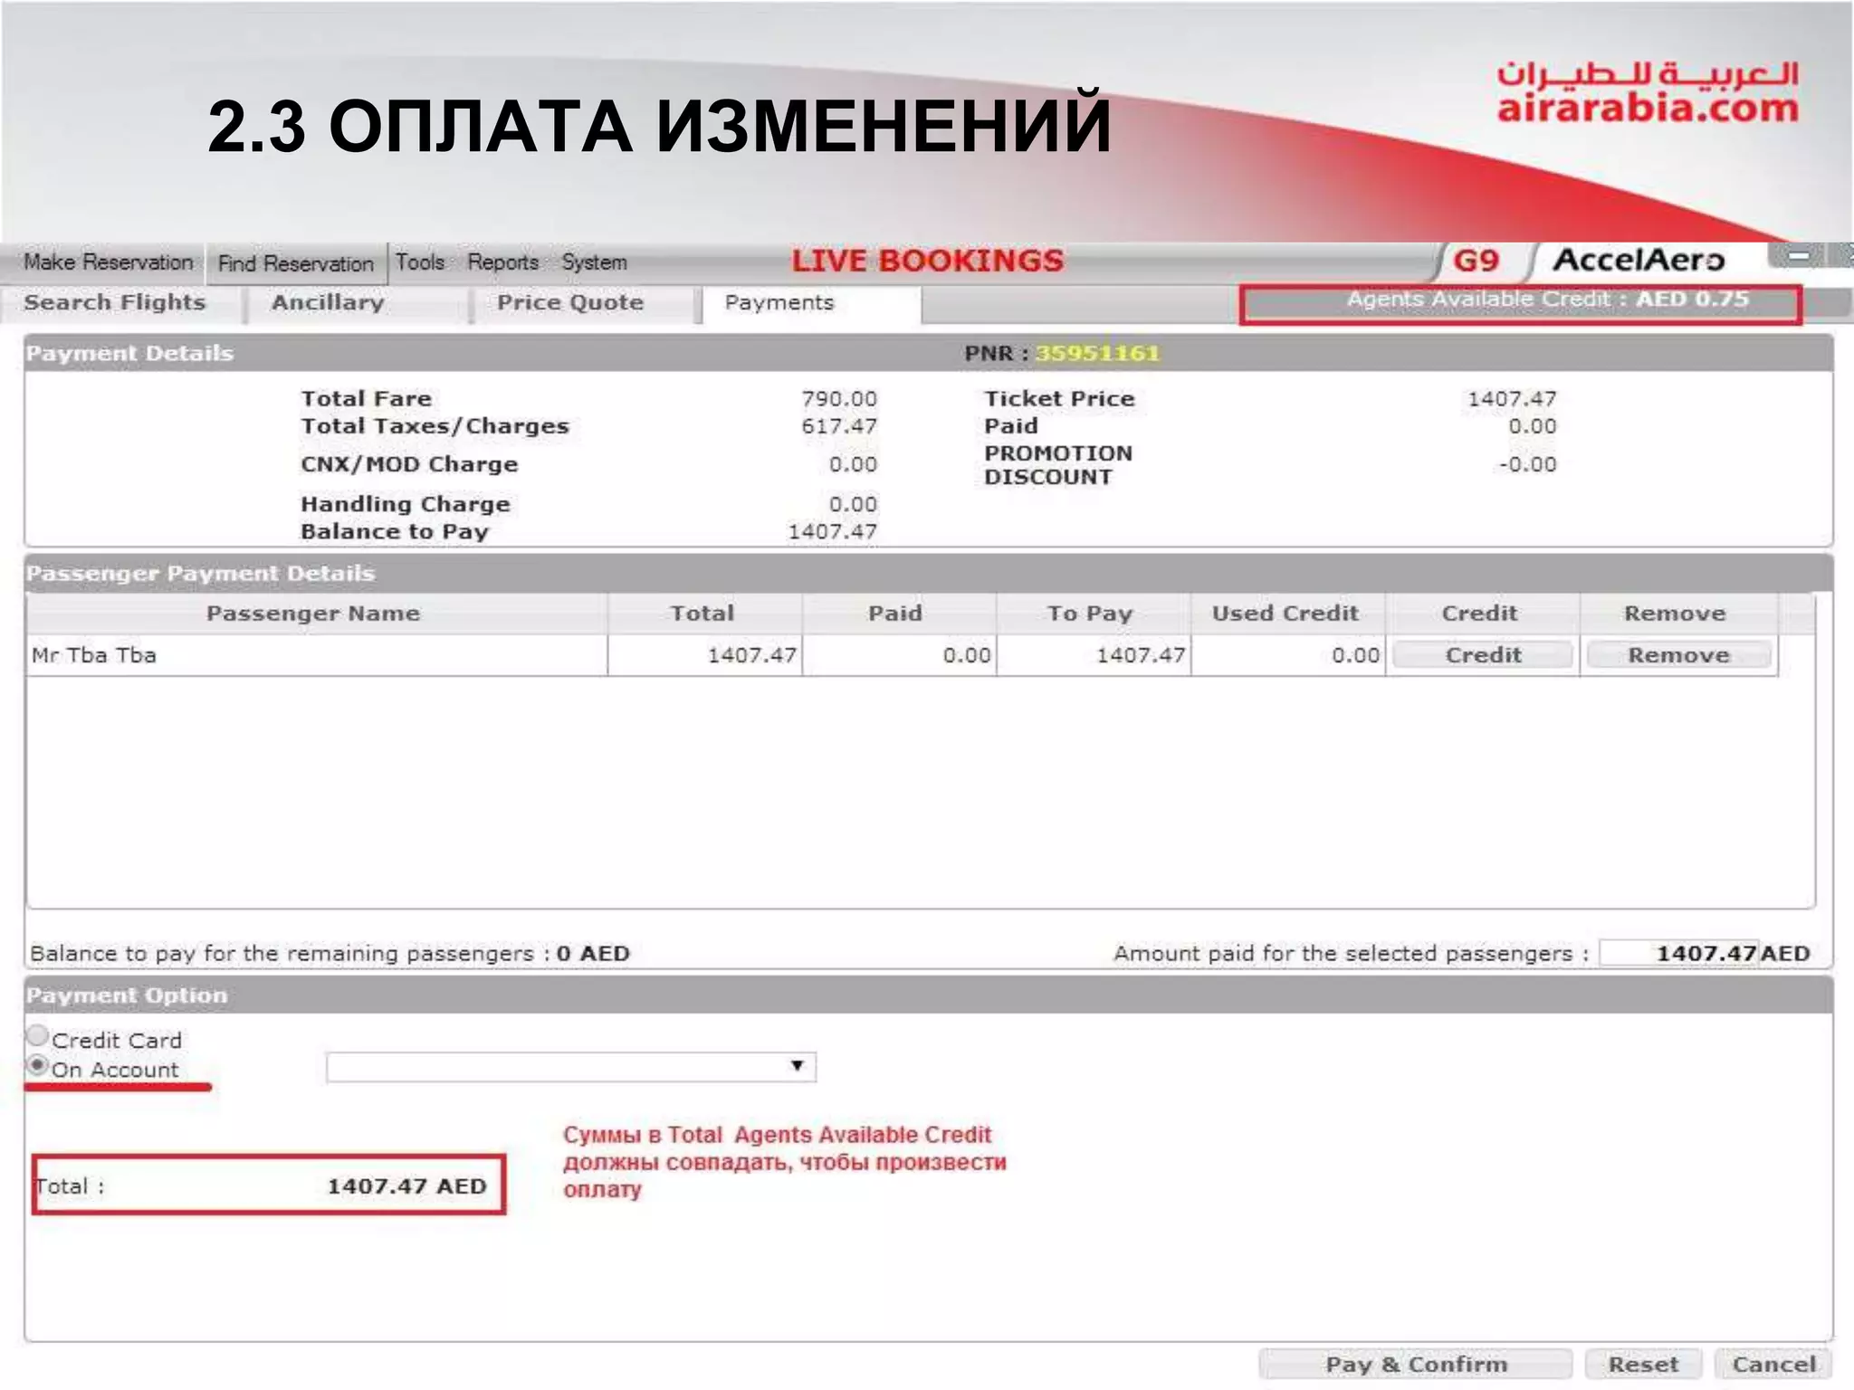Click the Total Taxes/Charges value 617.47
This screenshot has width=1854, height=1390.
tap(839, 426)
